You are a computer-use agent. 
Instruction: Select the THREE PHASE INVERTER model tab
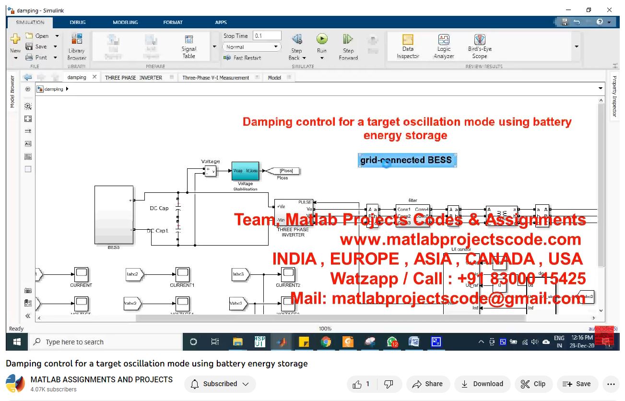click(x=133, y=77)
